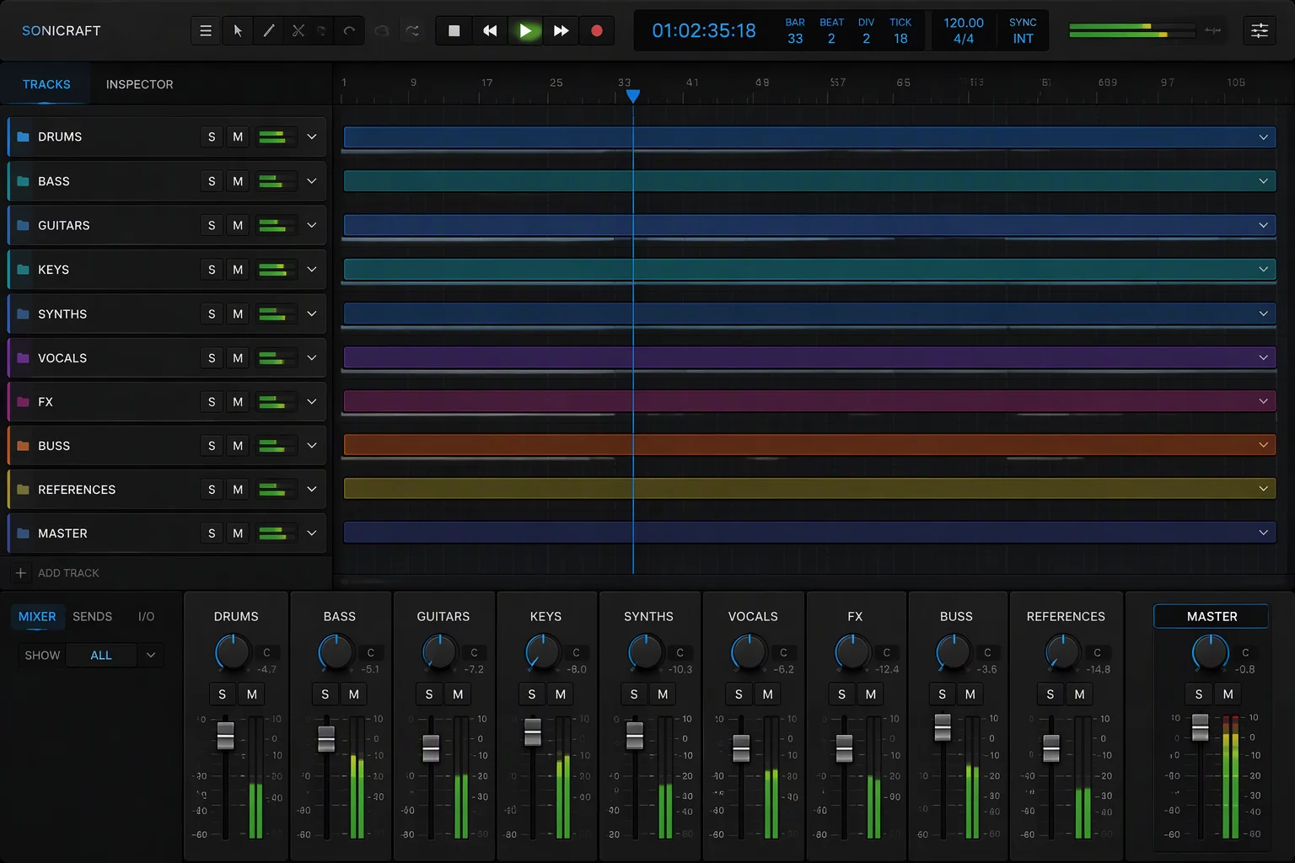The height and width of the screenshot is (863, 1295).
Task: Open the BUSS timeline clip dropdown arrow
Action: tap(1263, 445)
